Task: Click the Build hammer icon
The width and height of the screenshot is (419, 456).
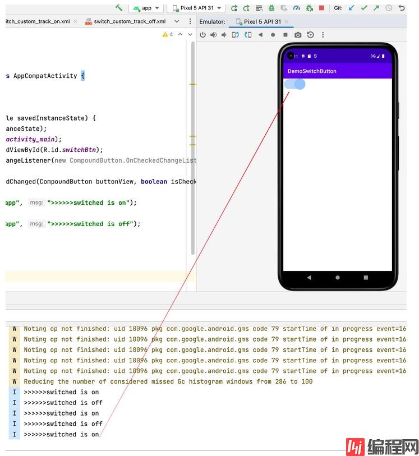Action: (119, 8)
